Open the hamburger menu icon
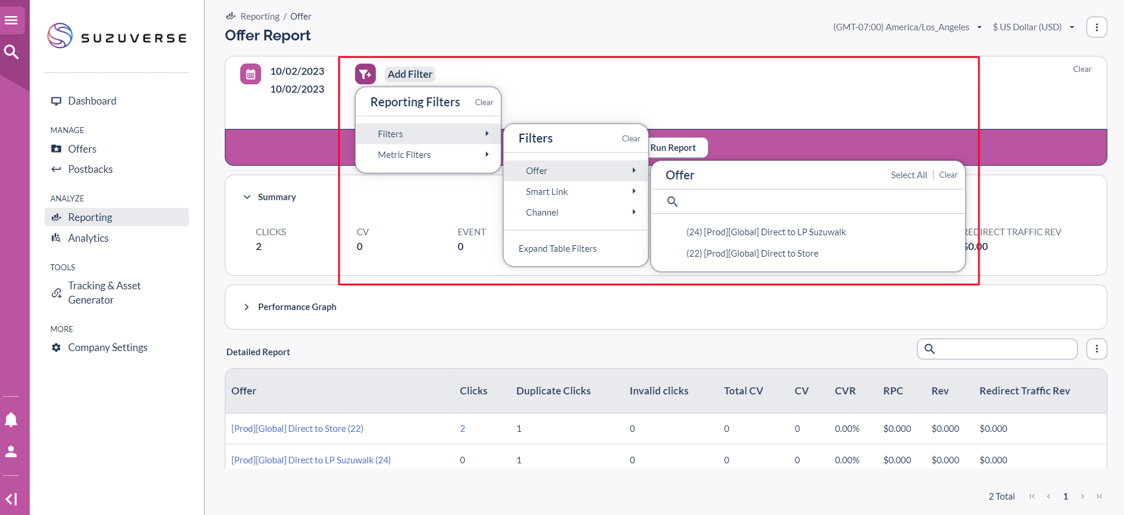Screen dimensions: 1124x515 (x=11, y=20)
